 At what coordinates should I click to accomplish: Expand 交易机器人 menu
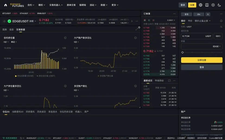(x=56, y=5)
